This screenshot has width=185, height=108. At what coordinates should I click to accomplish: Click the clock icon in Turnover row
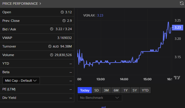click(50, 46)
